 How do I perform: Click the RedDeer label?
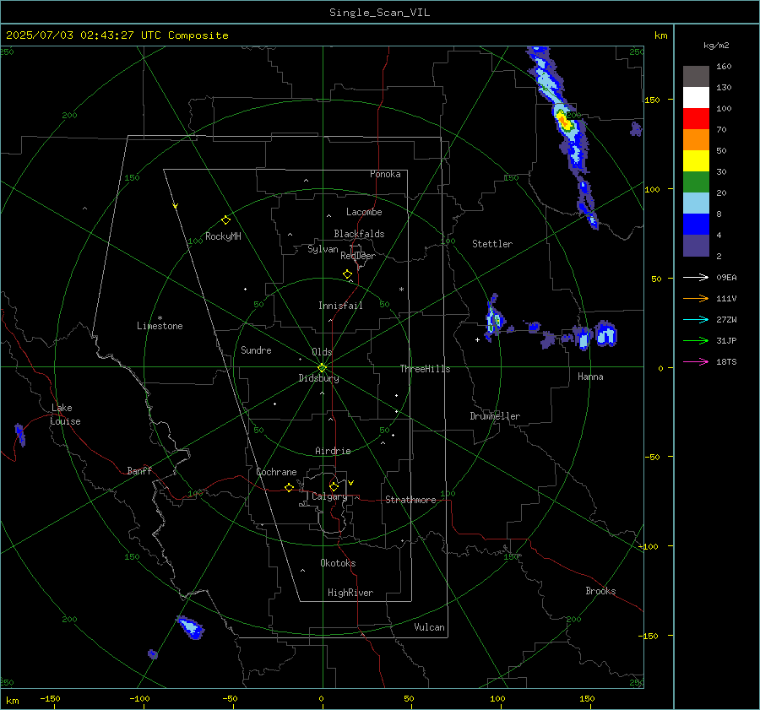(358, 256)
